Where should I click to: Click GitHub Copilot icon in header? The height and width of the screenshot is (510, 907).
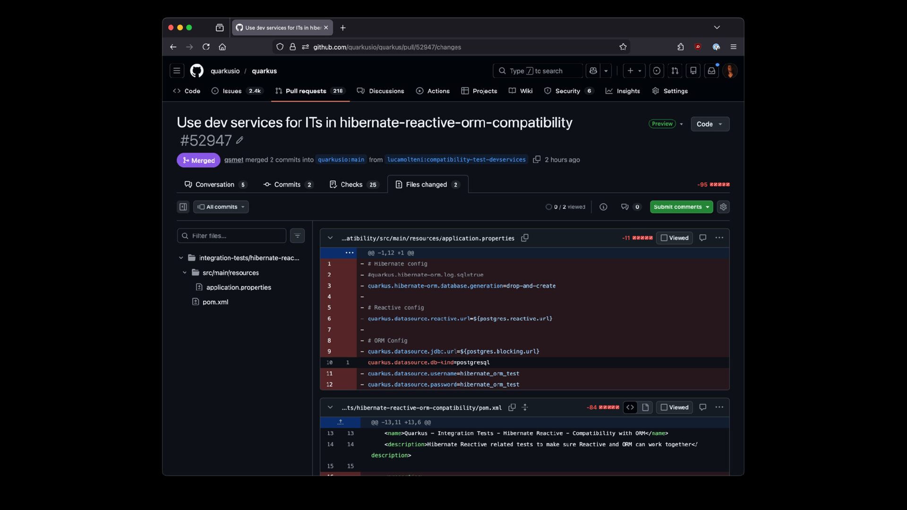click(593, 71)
